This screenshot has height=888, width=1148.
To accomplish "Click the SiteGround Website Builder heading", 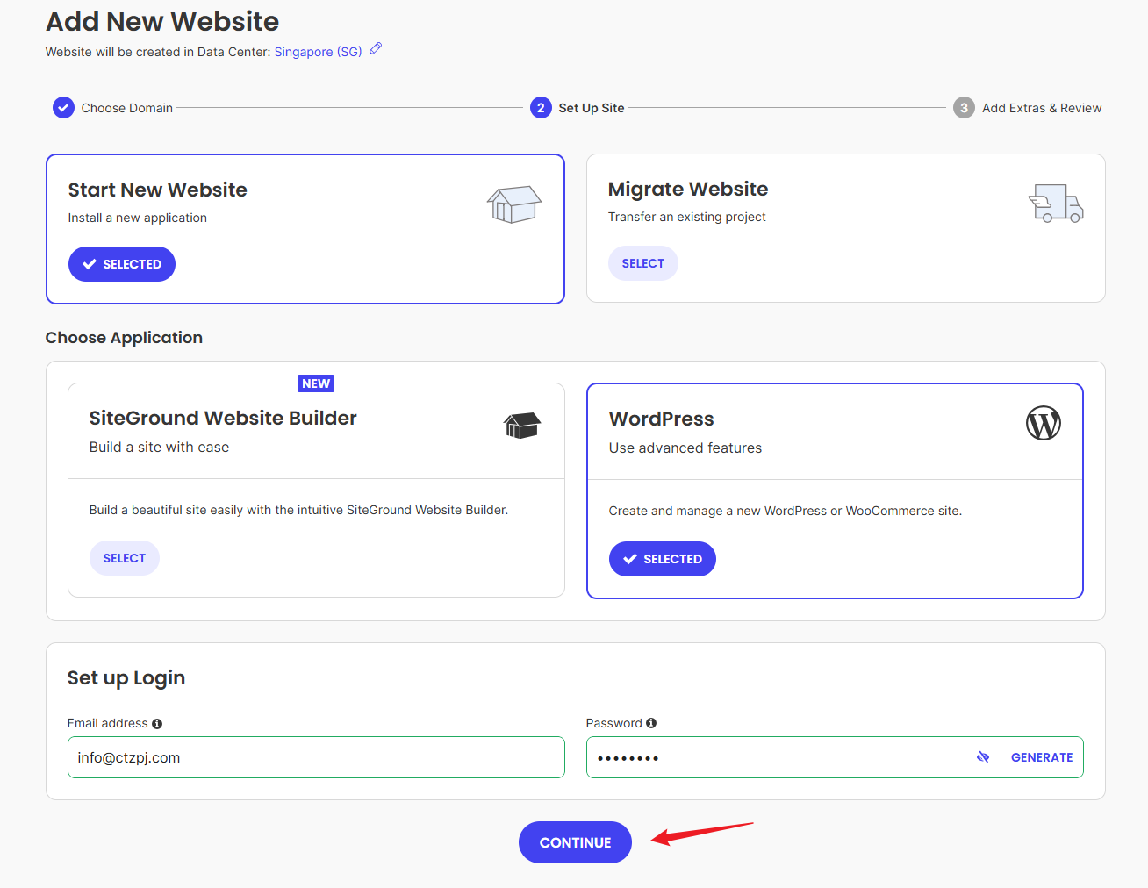I will point(223,419).
